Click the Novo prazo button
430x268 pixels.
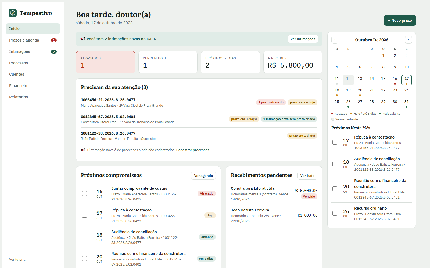[400, 20]
